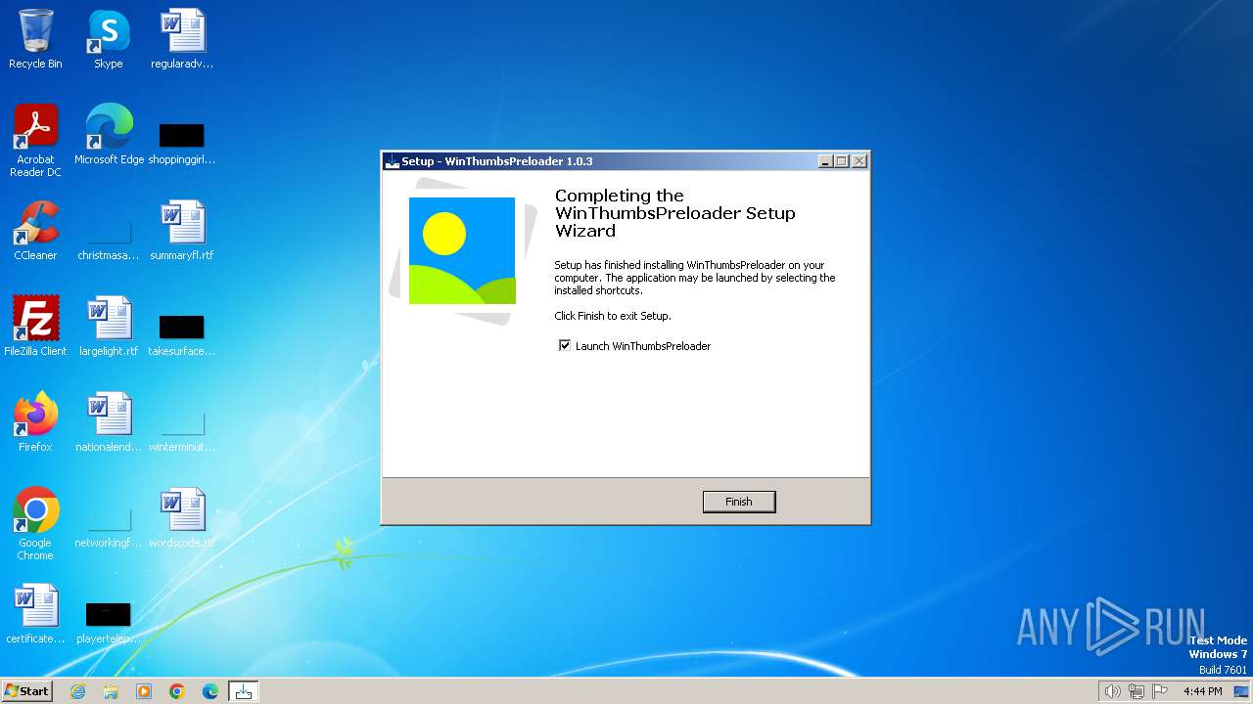Select the Firefox desktop shortcut

point(35,422)
